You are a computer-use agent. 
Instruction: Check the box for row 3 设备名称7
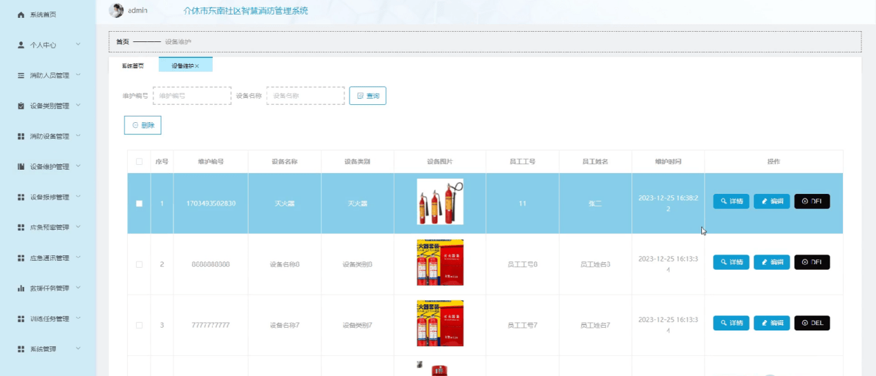coord(139,325)
